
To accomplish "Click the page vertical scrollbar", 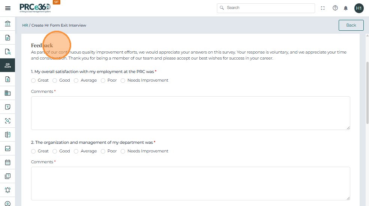I will [x=367, y=94].
